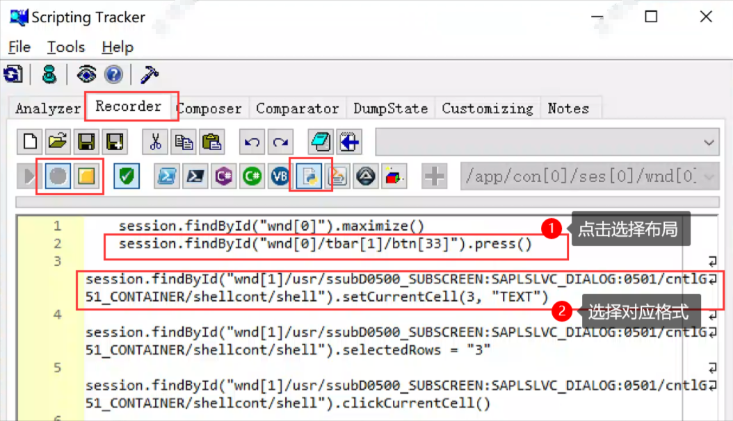Click the hammer tool icon
Screen dimensions: 733x421
150,74
